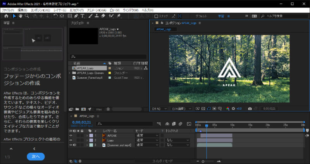Hide the Logo layer with eye icon
Image resolution: width=310 pixels, height=164 pixels.
(x=71, y=140)
